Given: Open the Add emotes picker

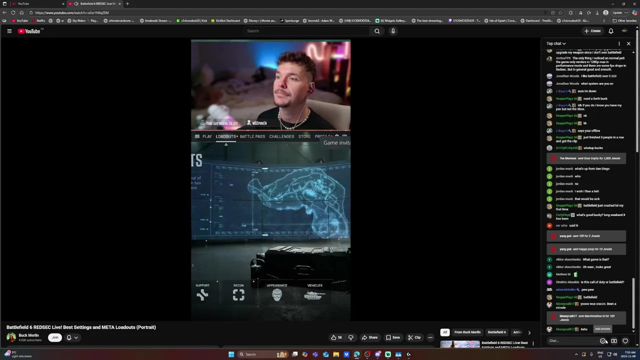Looking at the screenshot, I should click(603, 341).
